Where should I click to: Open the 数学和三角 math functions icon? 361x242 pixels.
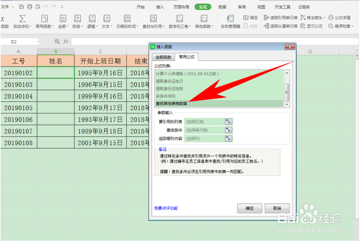click(x=180, y=18)
